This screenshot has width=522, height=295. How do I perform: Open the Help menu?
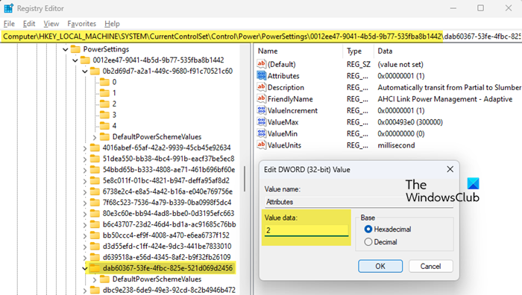(x=112, y=24)
